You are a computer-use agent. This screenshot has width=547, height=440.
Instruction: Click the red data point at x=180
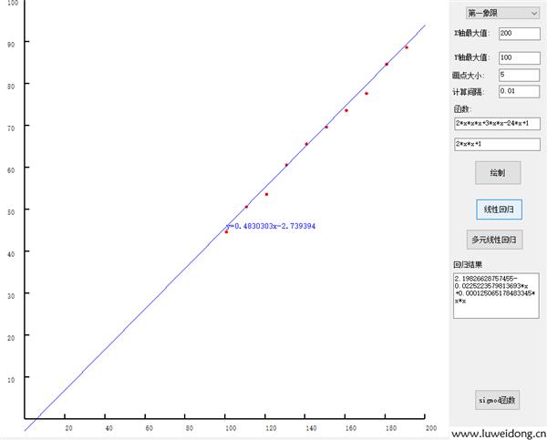(x=387, y=64)
